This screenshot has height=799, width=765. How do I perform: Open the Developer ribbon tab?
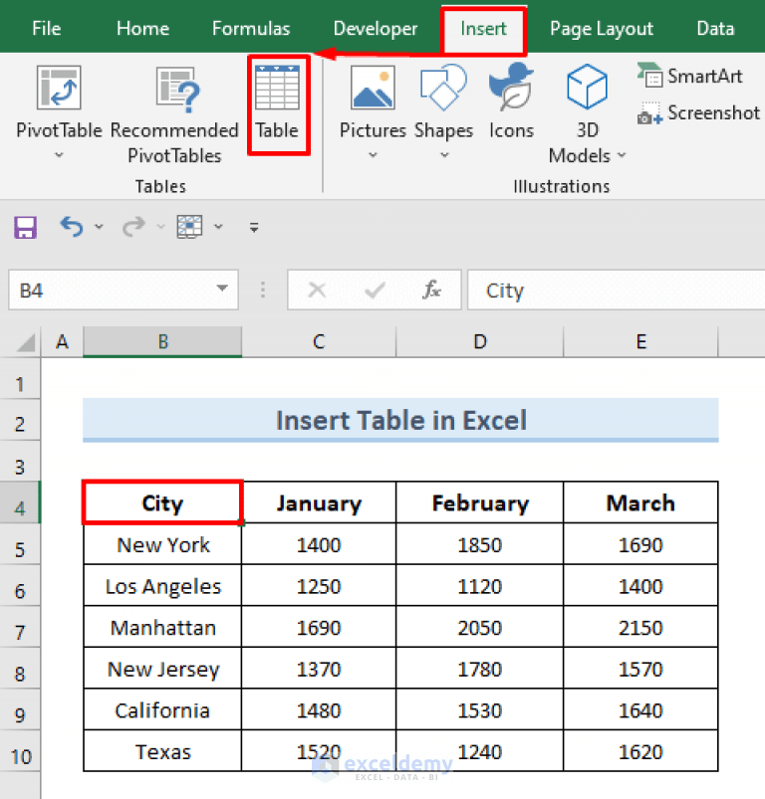coord(376,28)
